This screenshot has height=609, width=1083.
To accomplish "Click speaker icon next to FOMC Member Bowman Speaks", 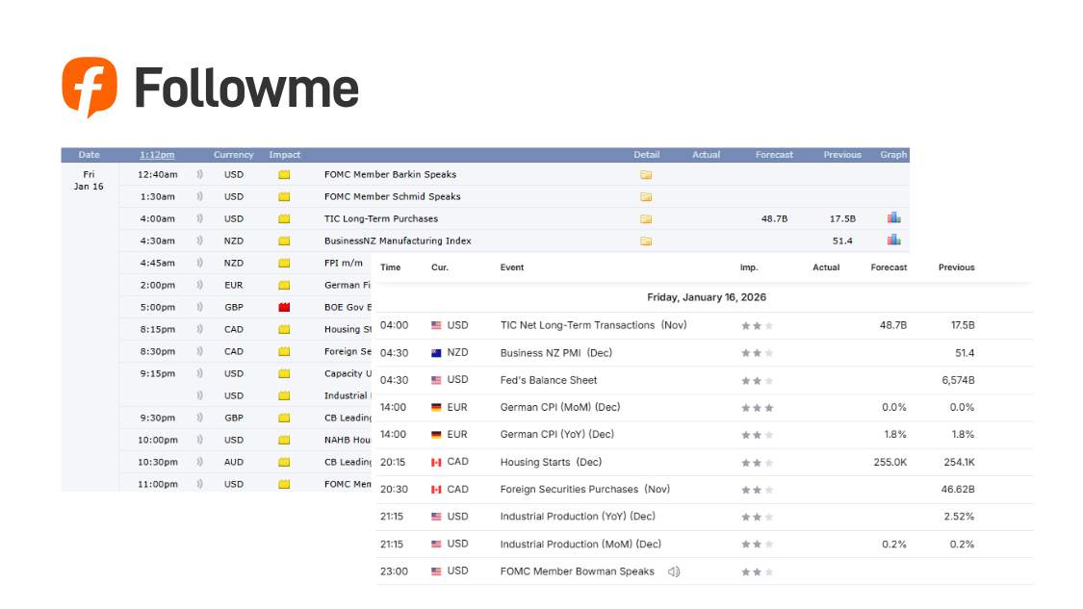I will pyautogui.click(x=674, y=571).
